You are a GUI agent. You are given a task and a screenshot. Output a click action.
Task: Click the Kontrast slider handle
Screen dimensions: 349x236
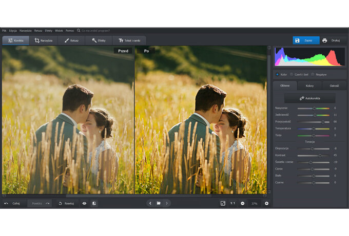pos(320,156)
